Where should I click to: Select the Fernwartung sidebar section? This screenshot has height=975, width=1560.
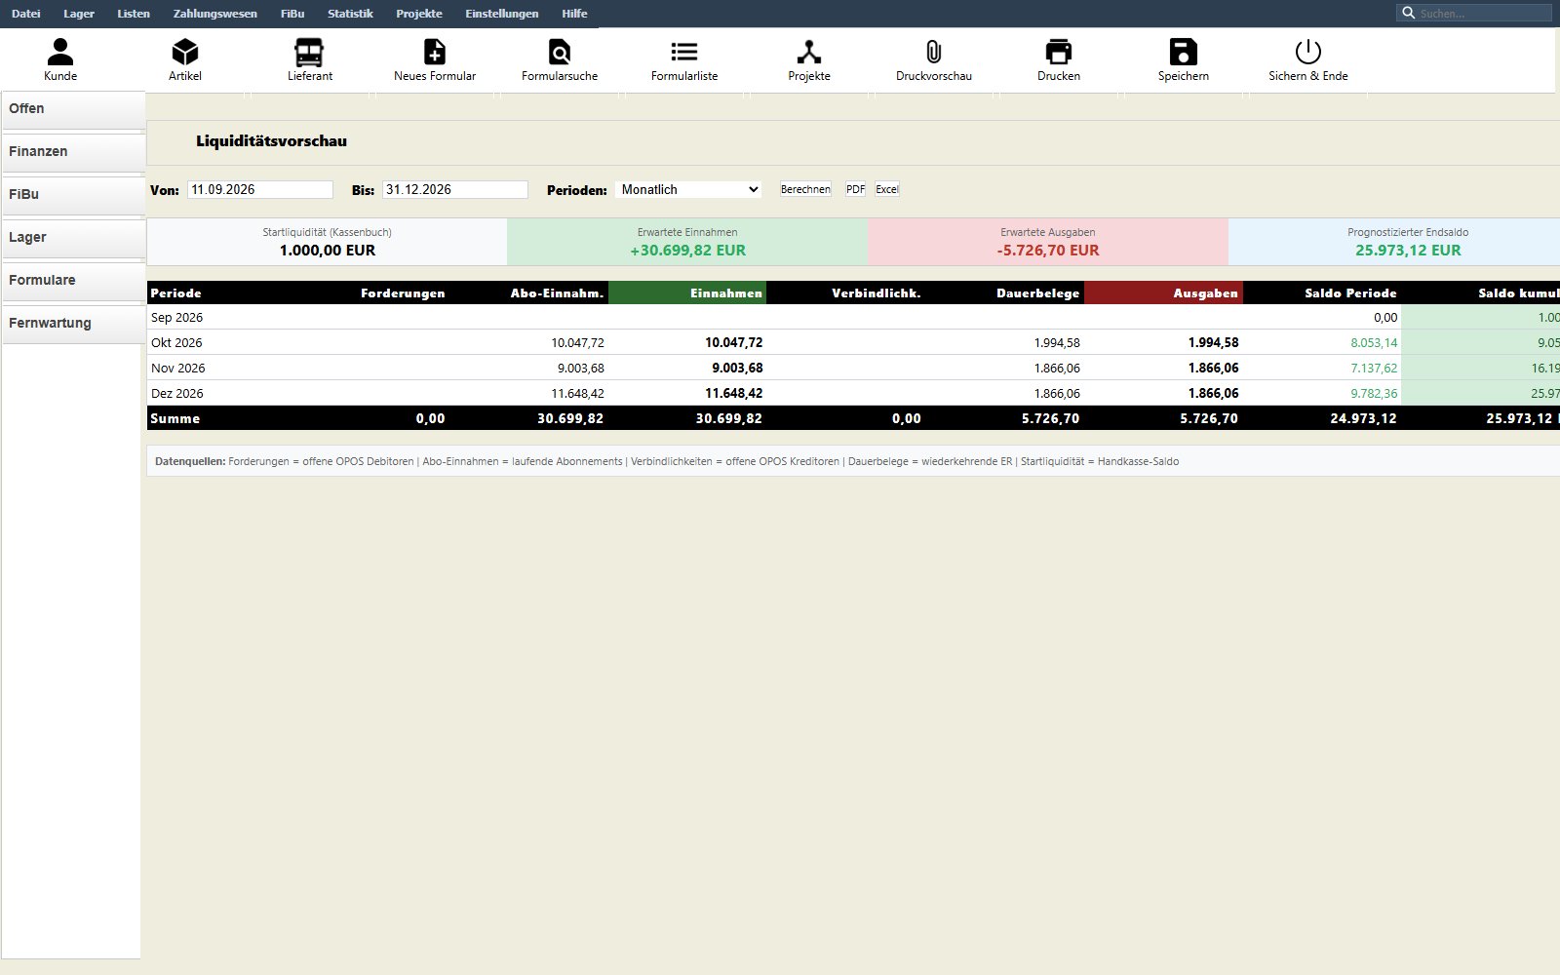coord(73,324)
